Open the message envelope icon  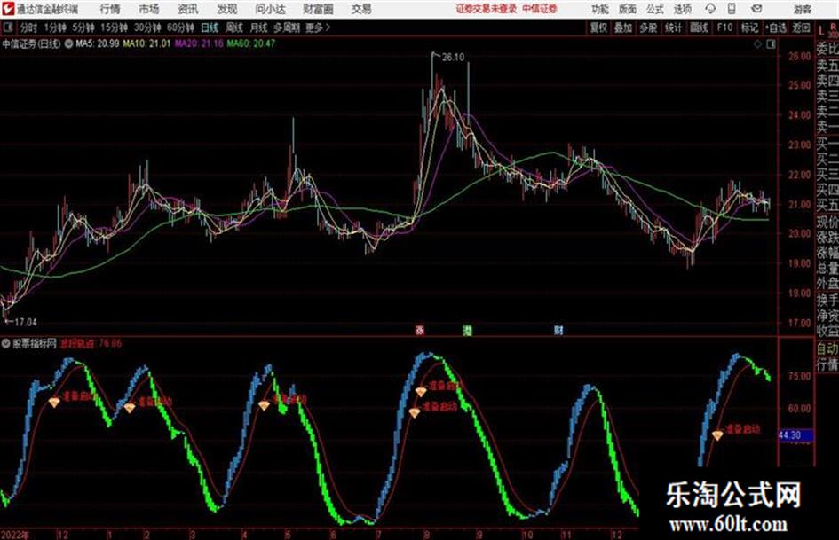756,9
